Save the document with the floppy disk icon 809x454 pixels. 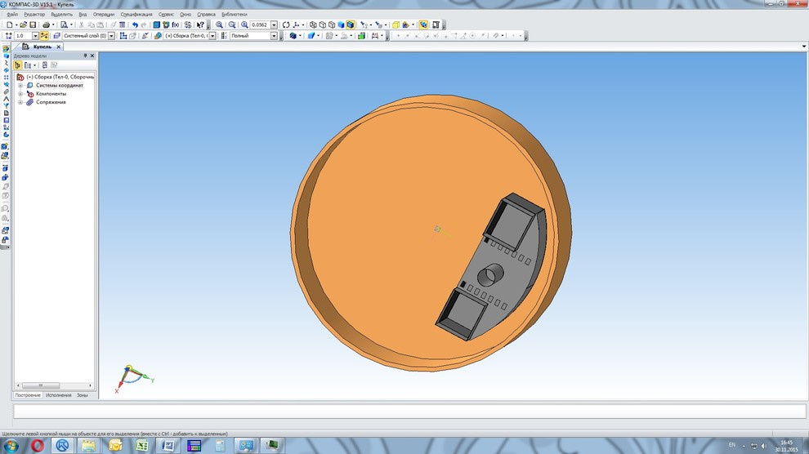click(33, 25)
